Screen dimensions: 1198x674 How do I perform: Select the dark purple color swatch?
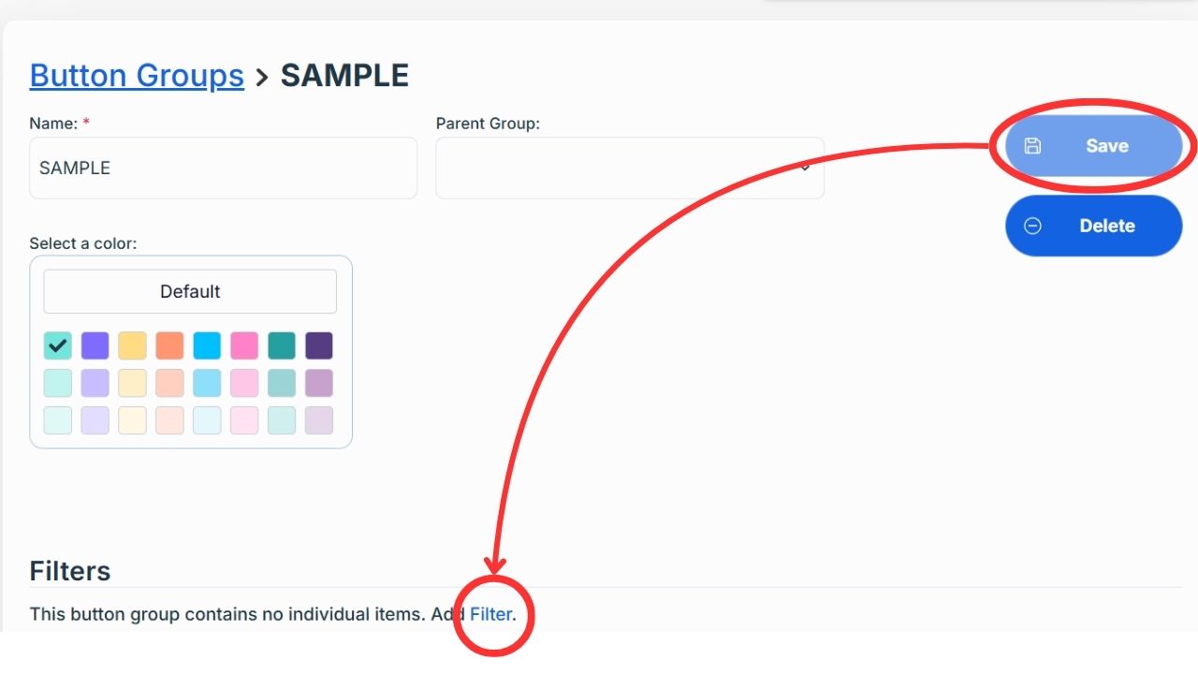319,345
